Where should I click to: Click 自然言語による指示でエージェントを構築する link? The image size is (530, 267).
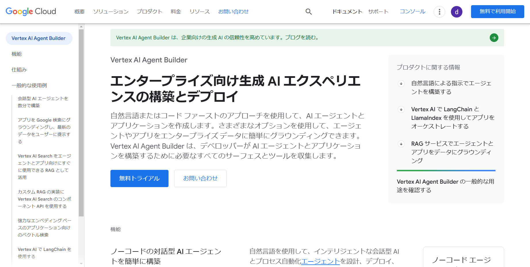[451, 87]
